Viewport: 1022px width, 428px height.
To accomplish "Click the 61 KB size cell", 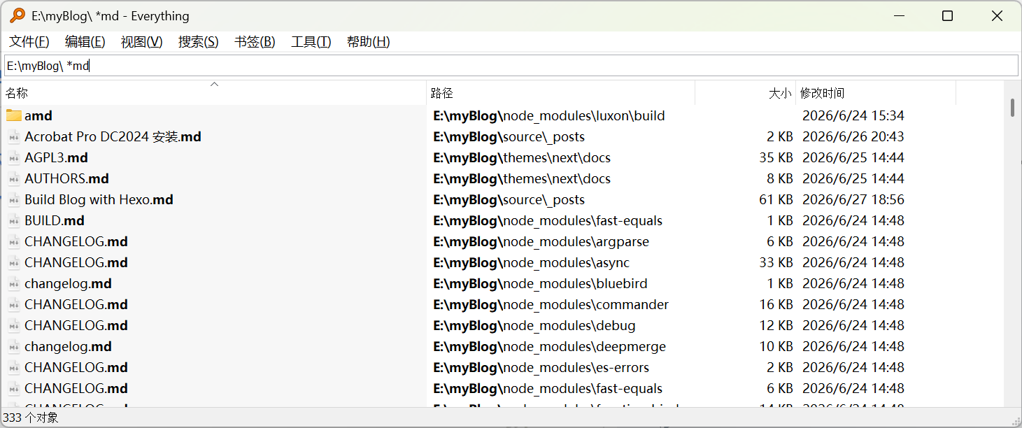I will click(x=776, y=199).
